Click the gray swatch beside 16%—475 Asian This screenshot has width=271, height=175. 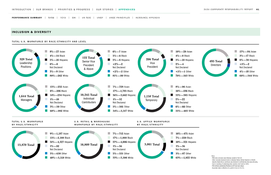click(172, 133)
